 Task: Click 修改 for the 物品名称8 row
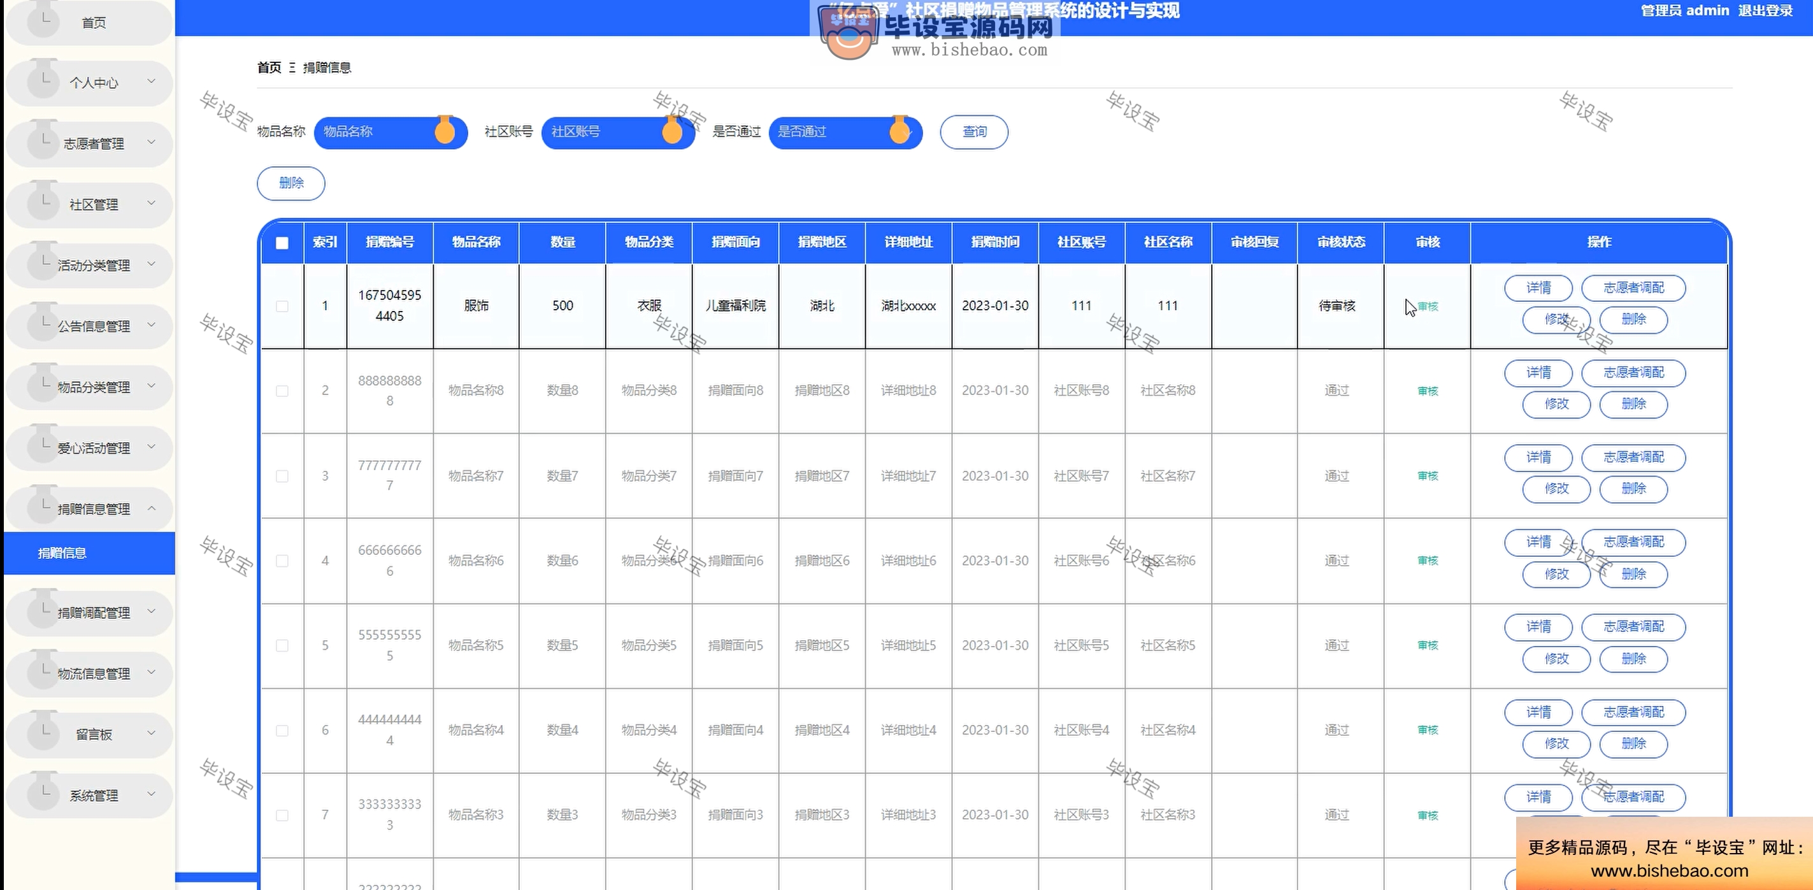coord(1556,404)
